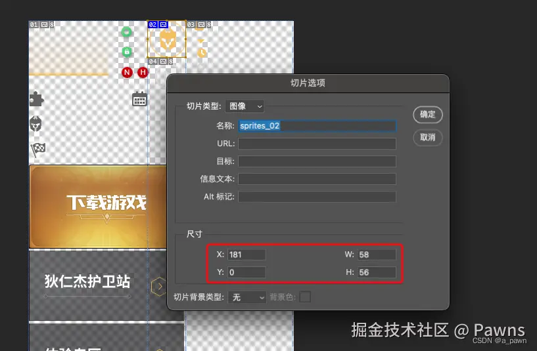
Task: Click the green lock sprite icon
Action: 127,52
